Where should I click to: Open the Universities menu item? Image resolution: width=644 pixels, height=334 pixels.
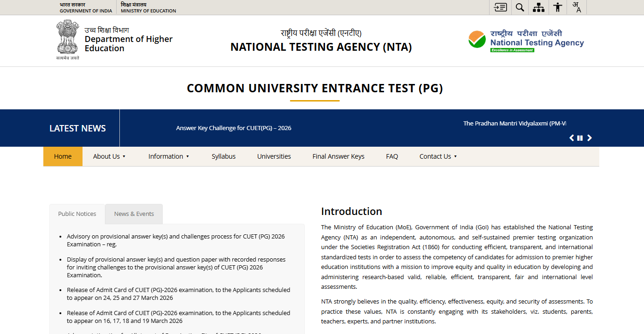click(274, 156)
